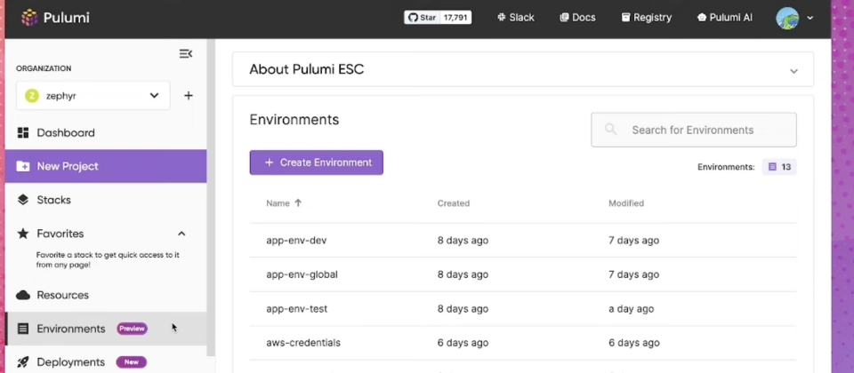Open Pulumi AI from the top bar
The width and height of the screenshot is (854, 373).
click(725, 18)
